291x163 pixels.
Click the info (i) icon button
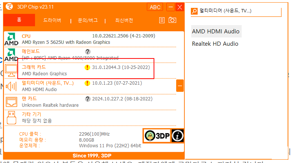tap(178, 136)
